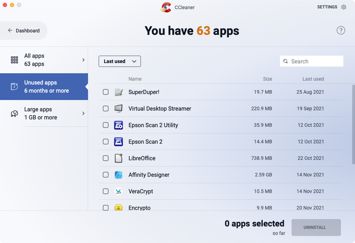Click the 19 Sep 2021 date
The width and height of the screenshot is (355, 243).
(310, 108)
